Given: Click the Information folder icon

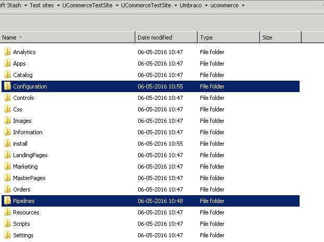Looking at the screenshot, I should [7, 132].
